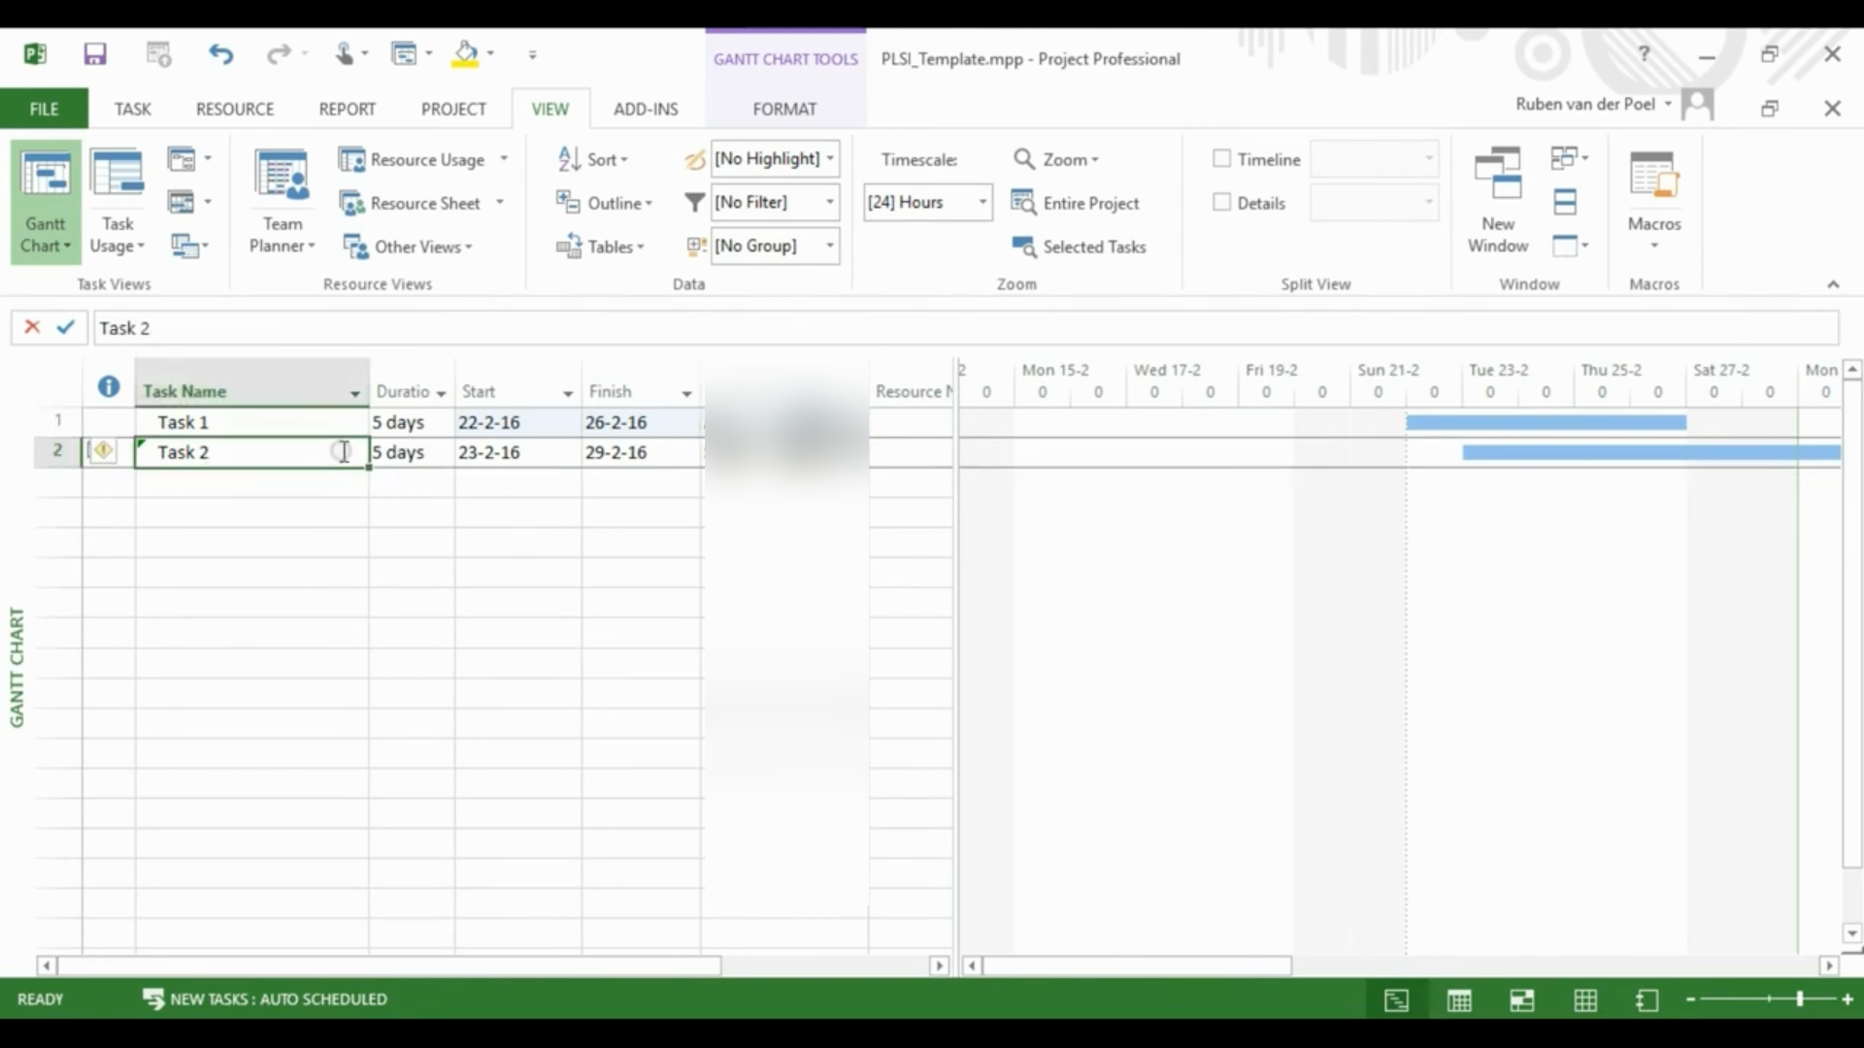Expand the Timescale 24 Hours dropdown
Screen dimensions: 1864x1048
[x=982, y=202]
